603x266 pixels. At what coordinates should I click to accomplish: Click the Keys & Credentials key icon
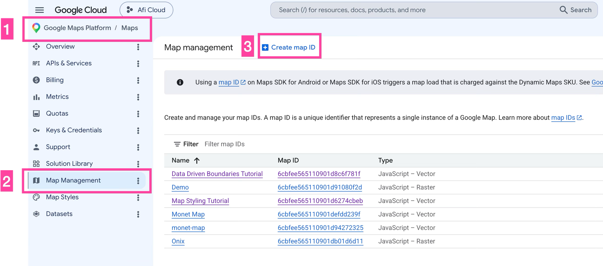tap(36, 130)
